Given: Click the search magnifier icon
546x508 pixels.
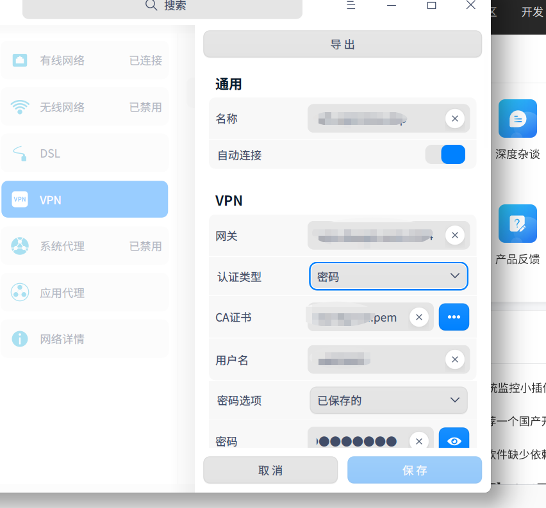Looking at the screenshot, I should 151,5.
